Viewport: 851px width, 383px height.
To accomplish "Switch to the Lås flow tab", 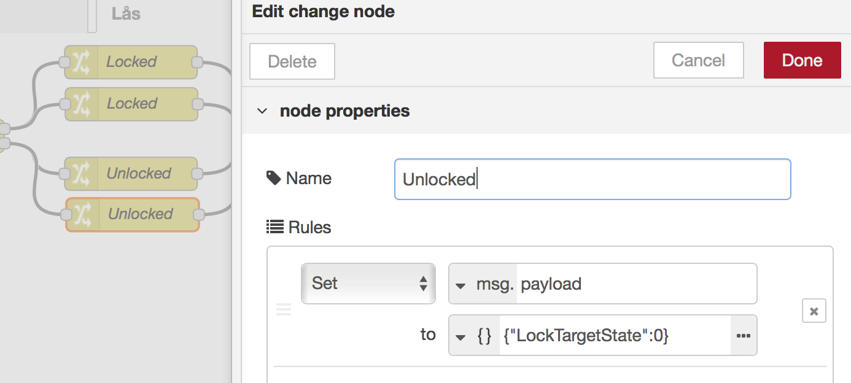I will [x=126, y=14].
